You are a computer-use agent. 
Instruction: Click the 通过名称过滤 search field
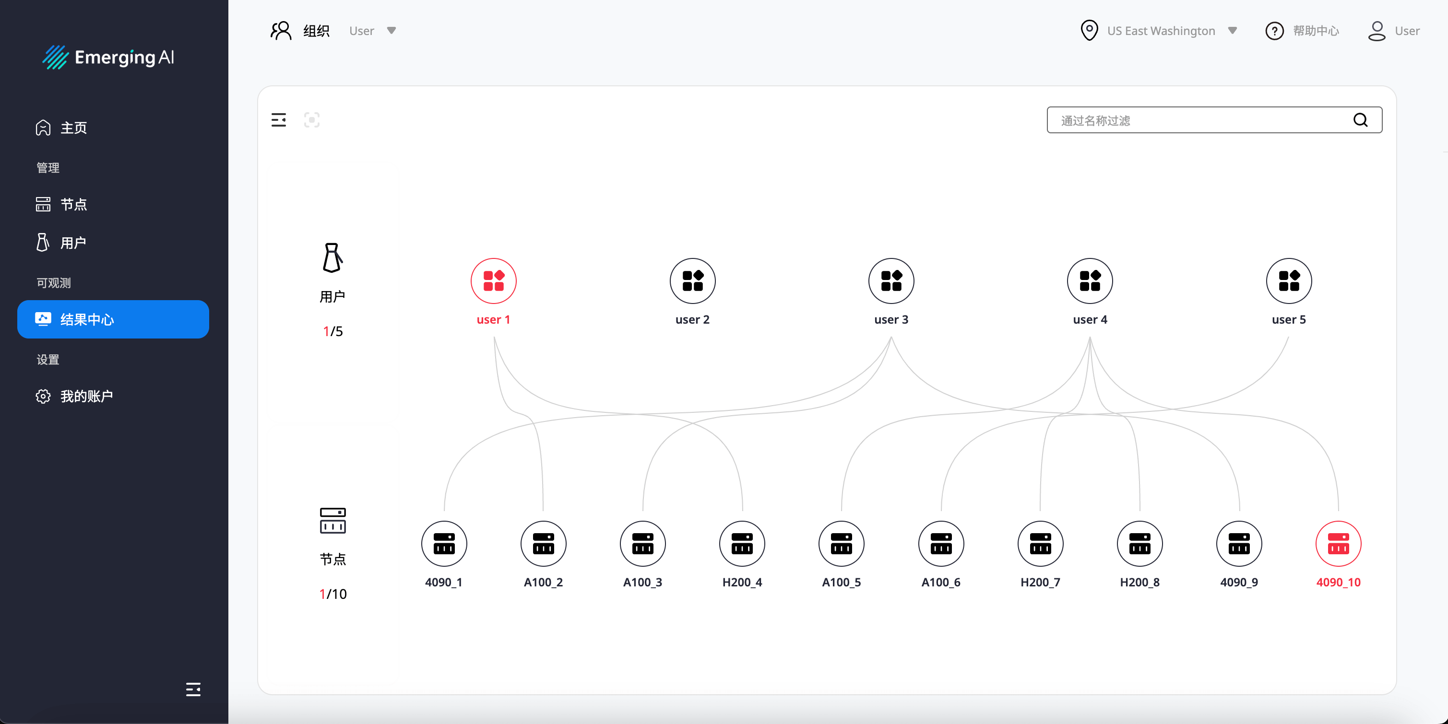[x=1214, y=120]
